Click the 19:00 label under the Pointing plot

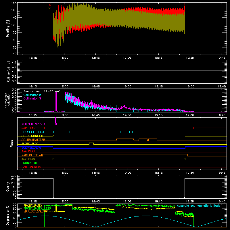127,58
